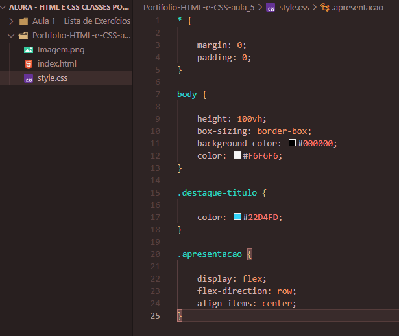Expand the Aula 1 - Lista de Exercícios folder chevron

(11, 21)
